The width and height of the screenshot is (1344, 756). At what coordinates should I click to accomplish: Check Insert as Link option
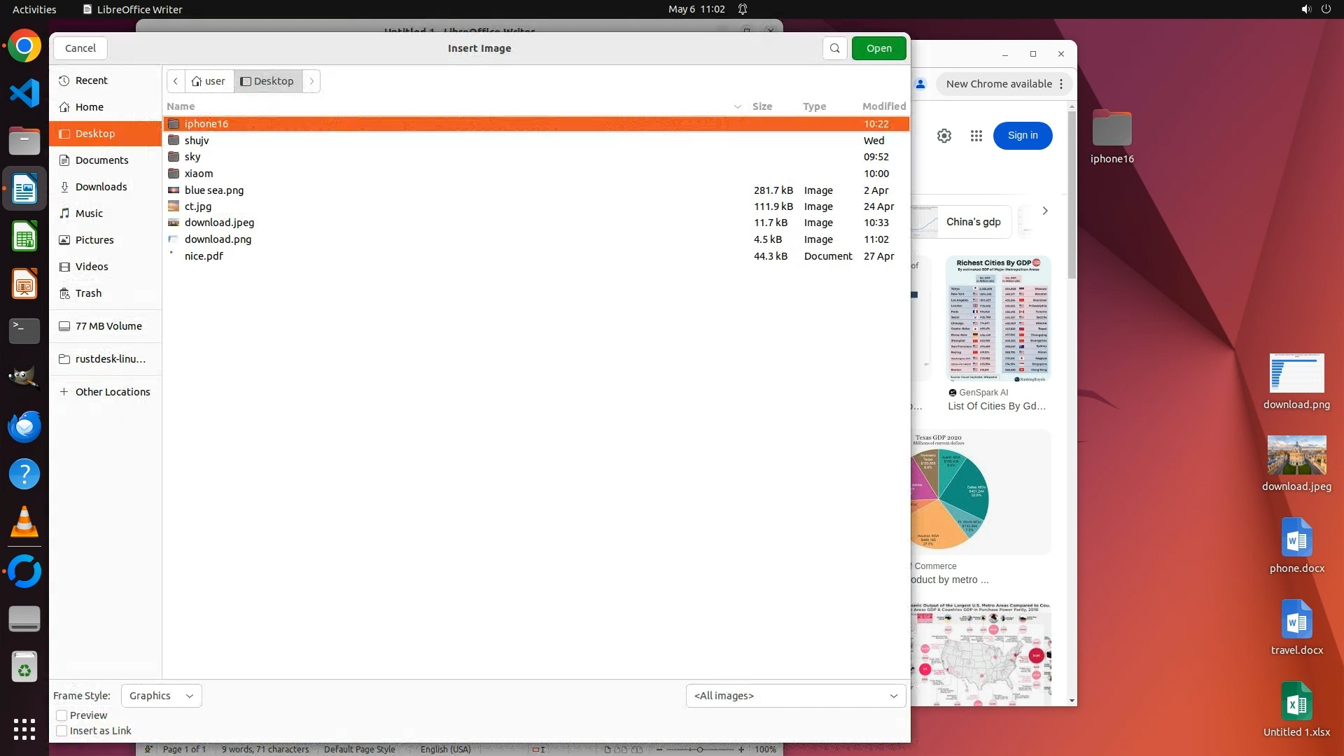pos(62,731)
